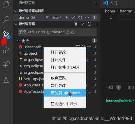
Task: Click the haoran breadcrumb segment
Action: click(x=126, y=11)
